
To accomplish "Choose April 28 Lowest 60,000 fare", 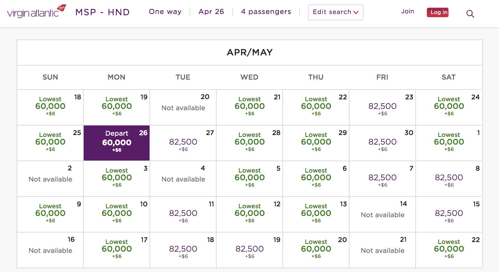I will 249,143.
